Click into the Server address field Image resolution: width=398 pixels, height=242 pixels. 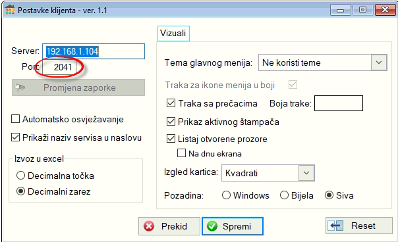(x=94, y=51)
